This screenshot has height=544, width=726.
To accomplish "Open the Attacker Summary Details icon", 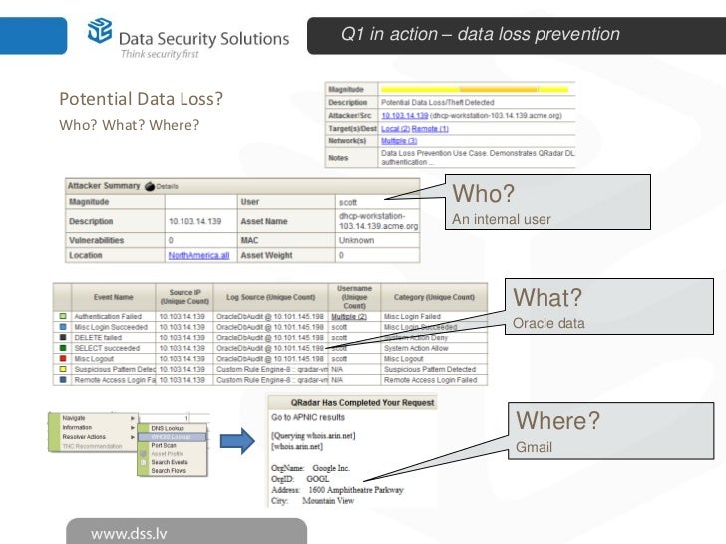I will pyautogui.click(x=150, y=186).
